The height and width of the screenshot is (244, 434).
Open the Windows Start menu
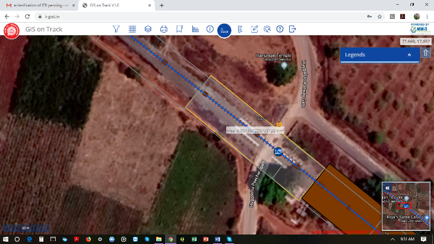5,239
